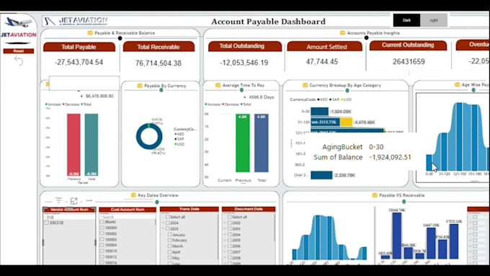Screen dimensions: 490x276
Task: Click the Jet Aviation logo in header bar
Action: click(x=76, y=21)
